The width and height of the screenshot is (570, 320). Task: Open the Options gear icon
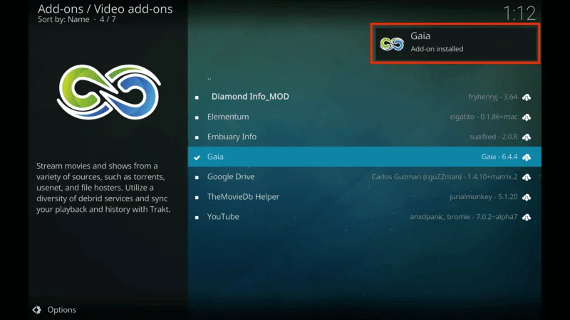37,310
